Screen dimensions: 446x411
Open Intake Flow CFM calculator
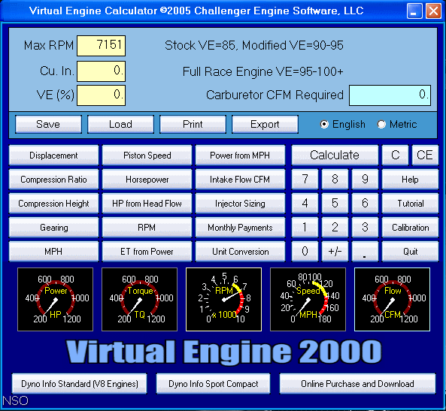(x=241, y=180)
